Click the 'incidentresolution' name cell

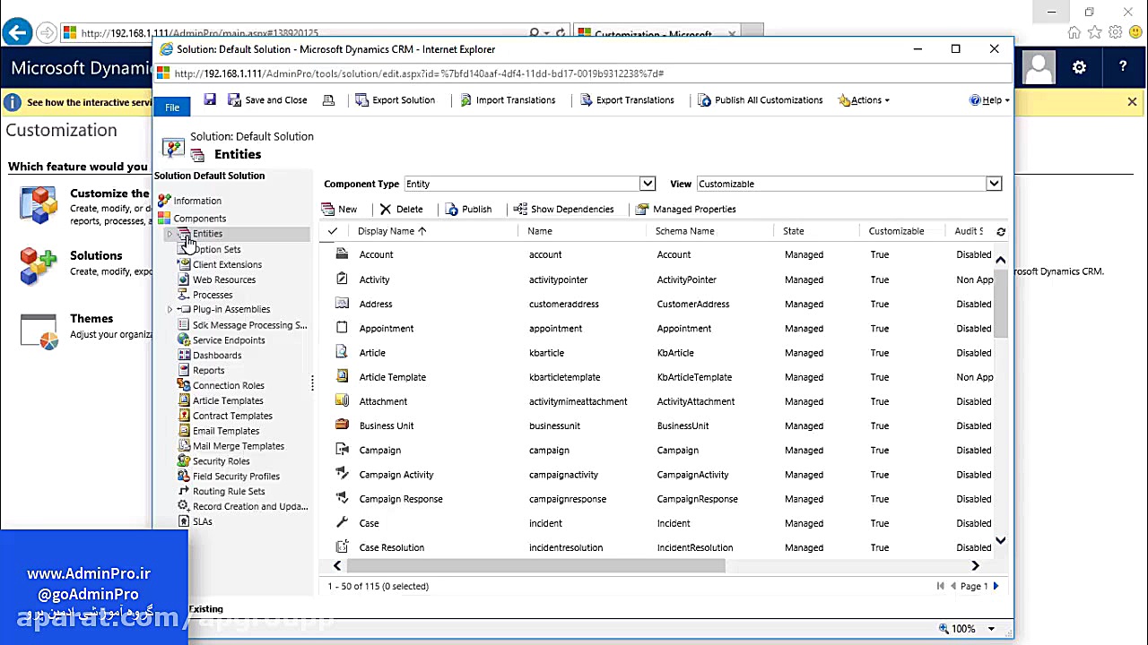click(x=566, y=547)
